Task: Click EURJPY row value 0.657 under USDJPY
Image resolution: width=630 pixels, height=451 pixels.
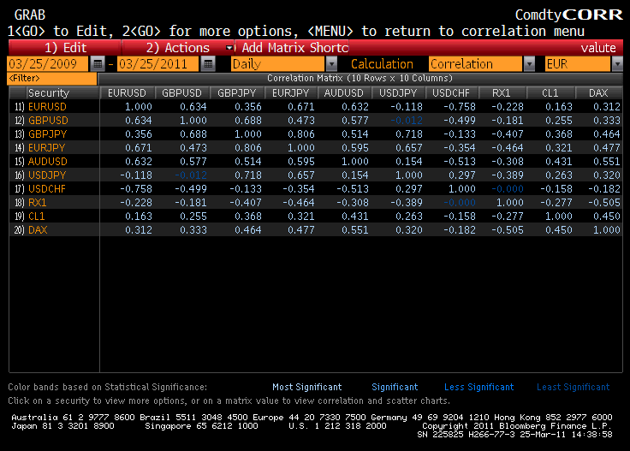Action: 408,148
